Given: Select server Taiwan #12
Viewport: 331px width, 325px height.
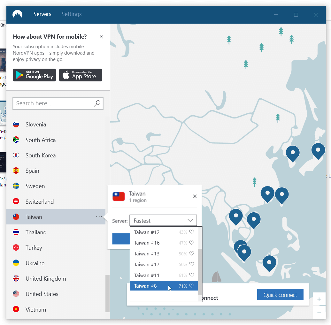Looking at the screenshot, I should (x=164, y=232).
